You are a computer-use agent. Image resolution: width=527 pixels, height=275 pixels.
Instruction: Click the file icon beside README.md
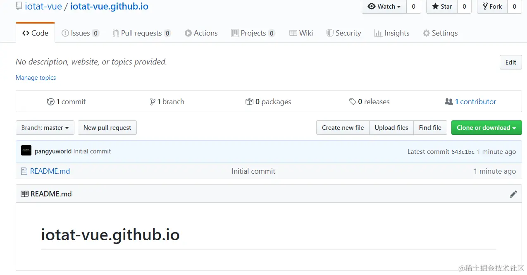point(24,171)
